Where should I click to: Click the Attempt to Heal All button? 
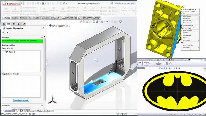click(21, 101)
